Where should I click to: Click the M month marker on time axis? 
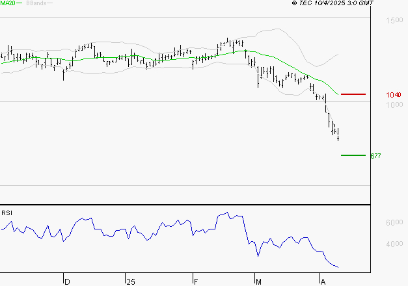pyautogui.click(x=259, y=281)
